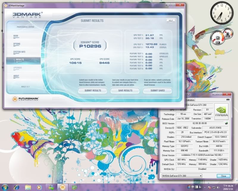Image resolution: width=238 pixels, height=191 pixels.
Task: Click the 3DMarkVantage title bar icon
Action: [6, 6]
